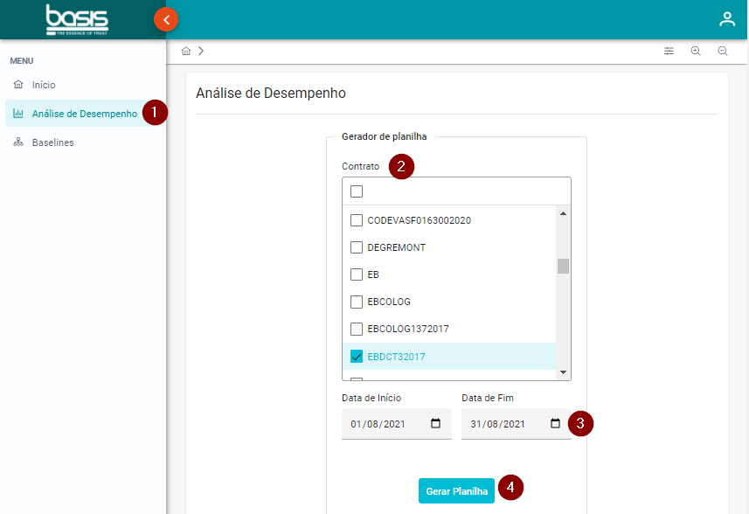Uncheck the EBDCT32017 contract
The height and width of the screenshot is (514, 749).
click(x=357, y=357)
